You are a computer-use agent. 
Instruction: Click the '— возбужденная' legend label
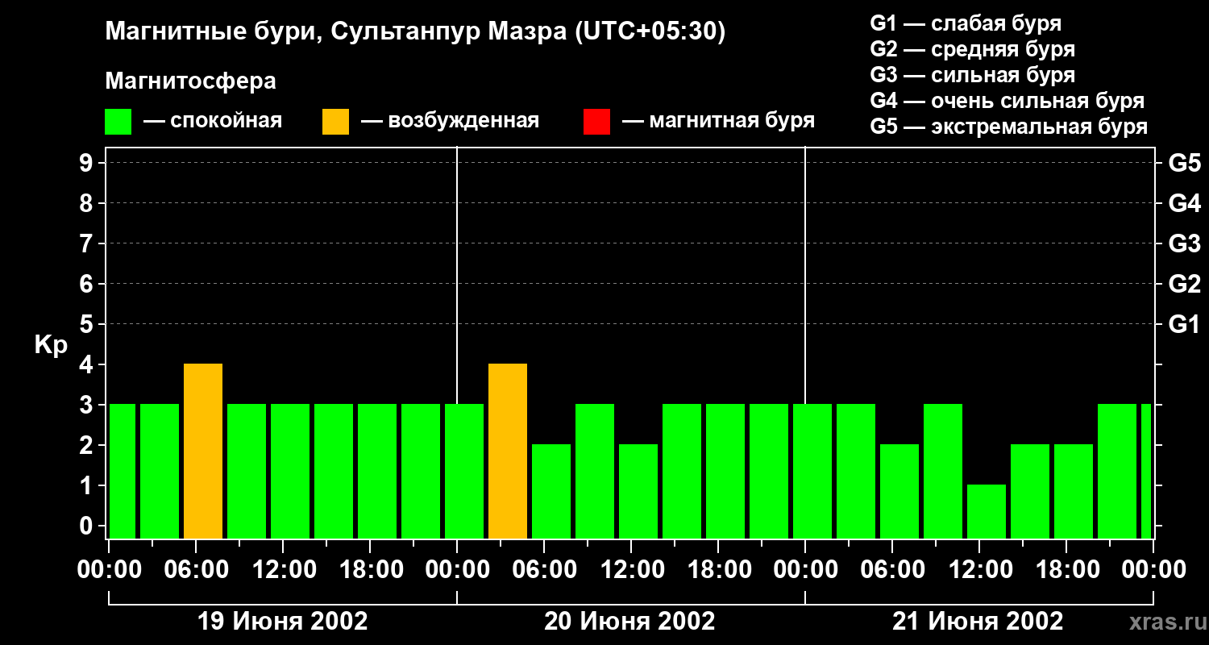click(x=450, y=121)
